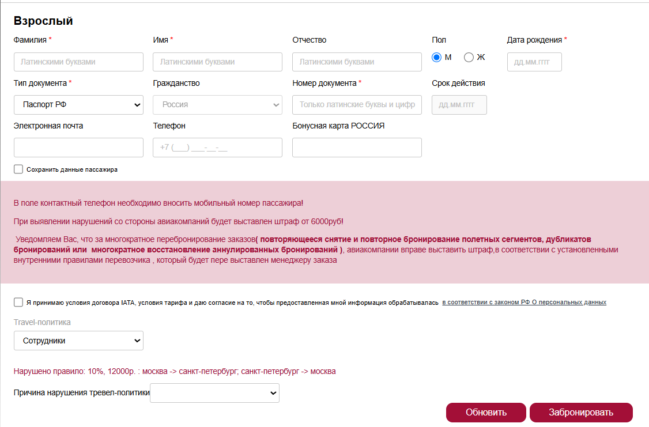
Task: Select the female "Ж" gender radio button
Action: coord(469,57)
